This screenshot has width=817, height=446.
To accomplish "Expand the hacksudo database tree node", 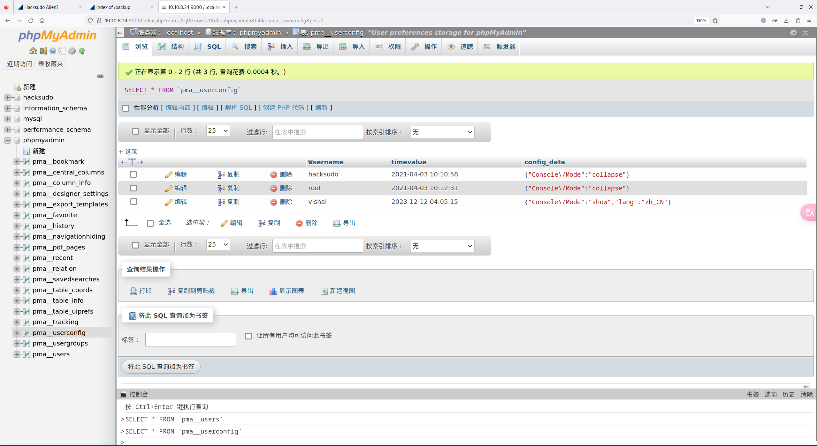I will point(8,97).
